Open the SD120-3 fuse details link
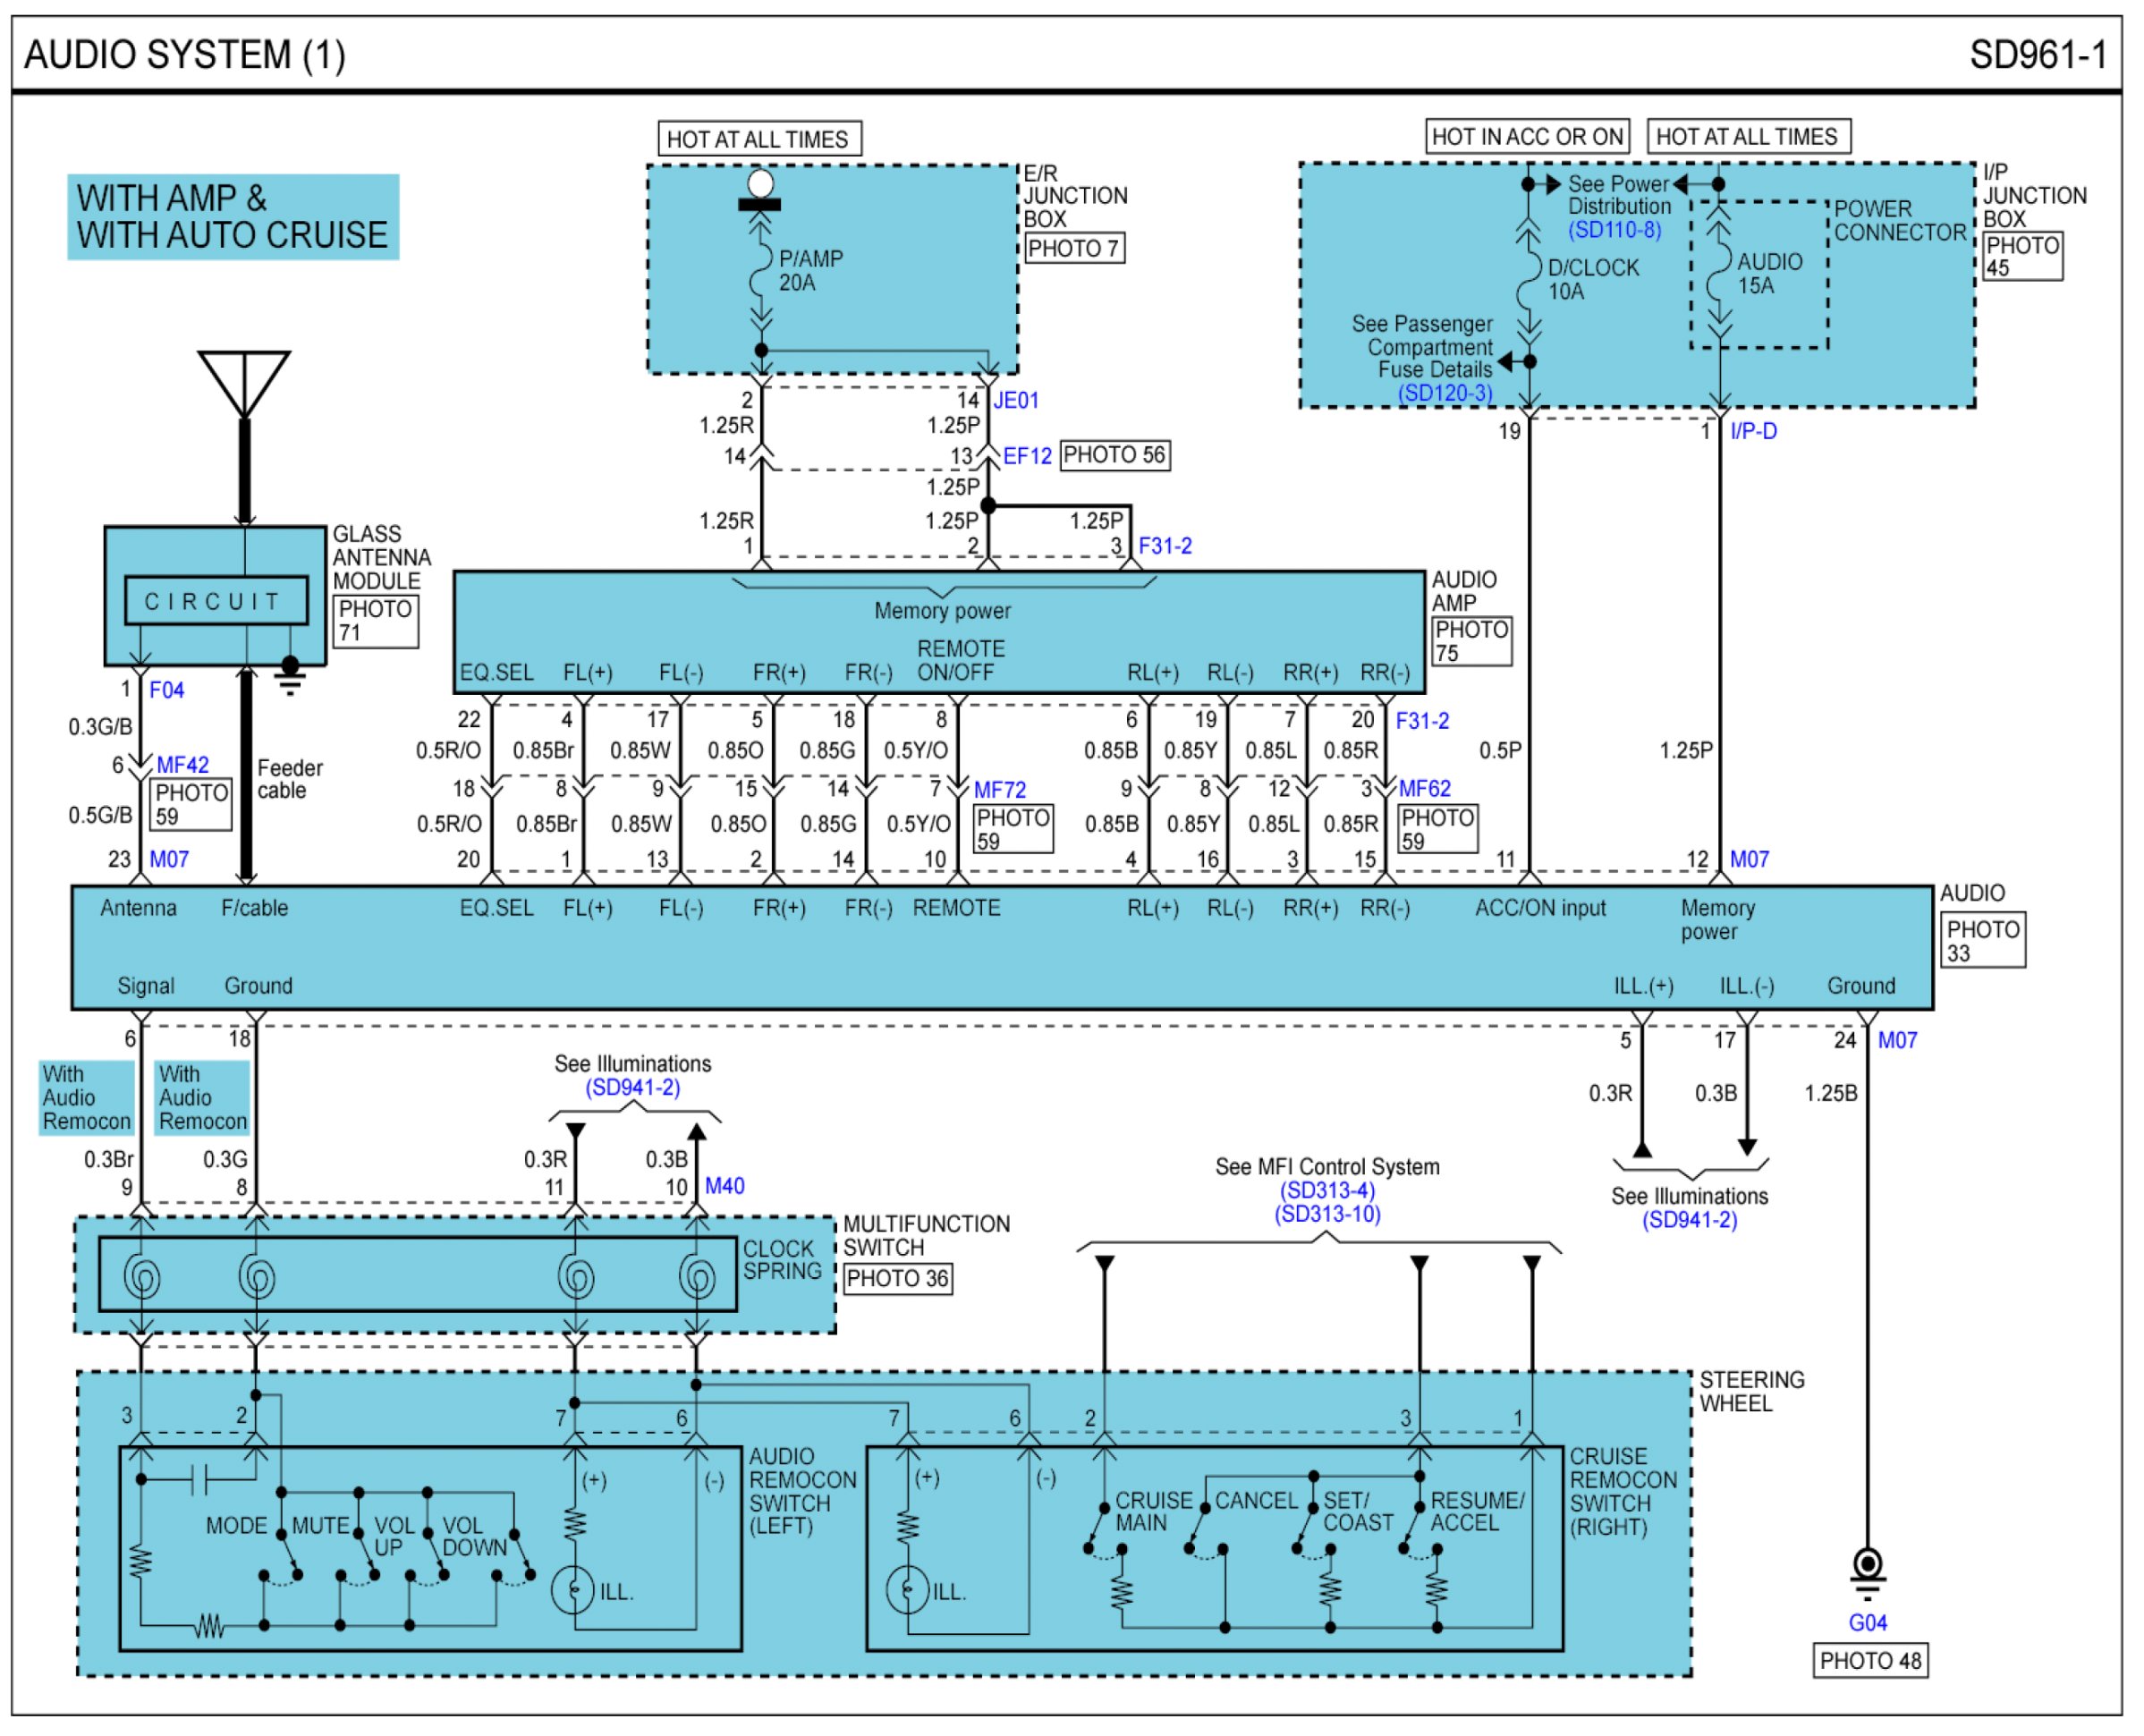This screenshot has height=1736, width=2144. [x=1445, y=393]
